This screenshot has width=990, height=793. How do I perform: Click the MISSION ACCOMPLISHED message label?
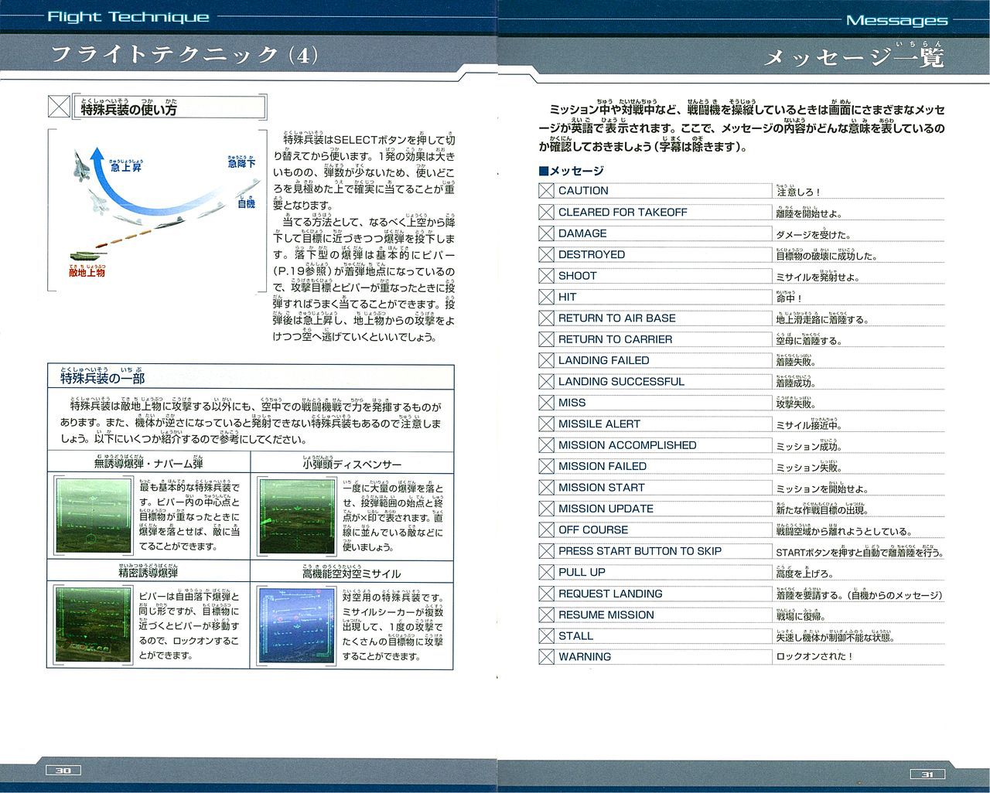point(627,445)
